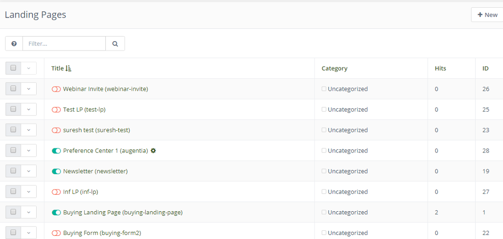Sort the table by Hits column
This screenshot has height=239, width=503.
pyautogui.click(x=440, y=69)
